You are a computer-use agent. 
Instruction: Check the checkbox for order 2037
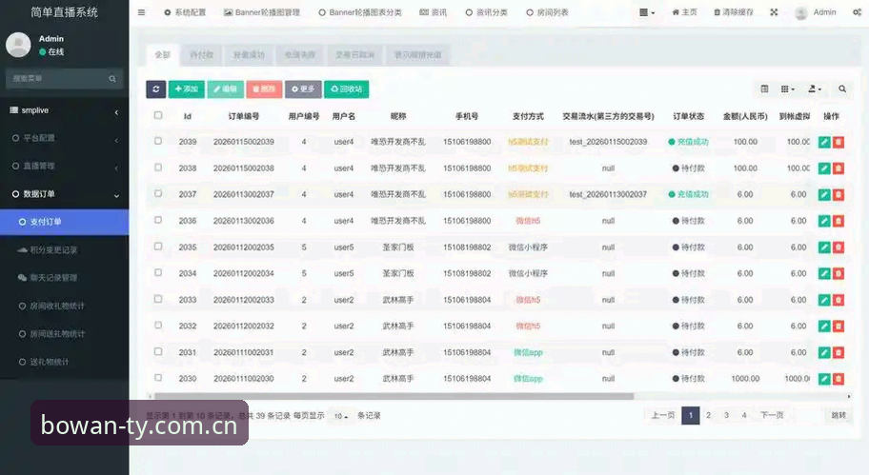click(x=158, y=193)
